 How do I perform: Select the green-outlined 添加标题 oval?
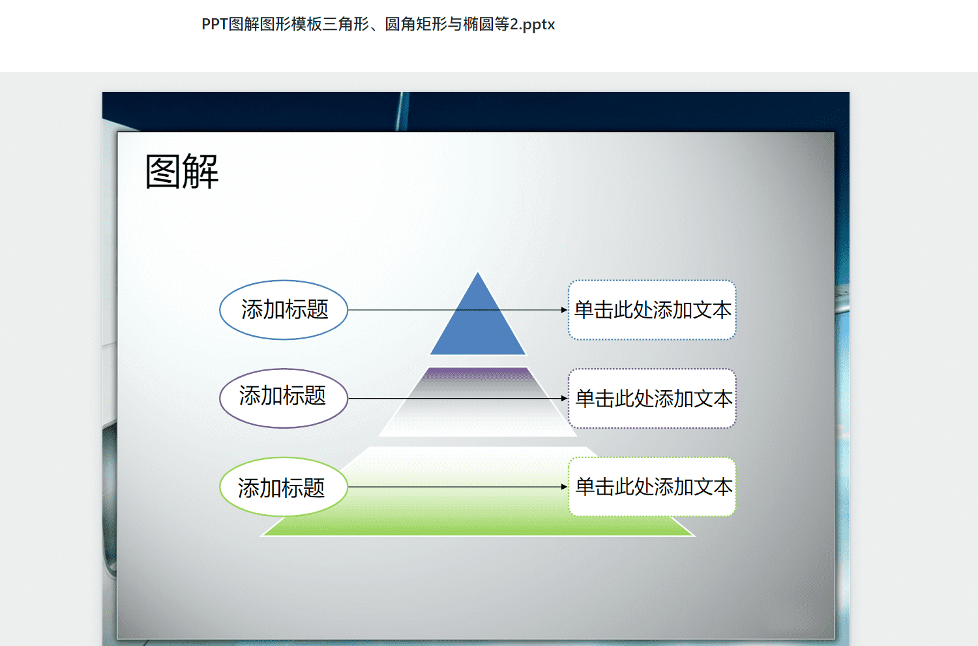click(284, 487)
